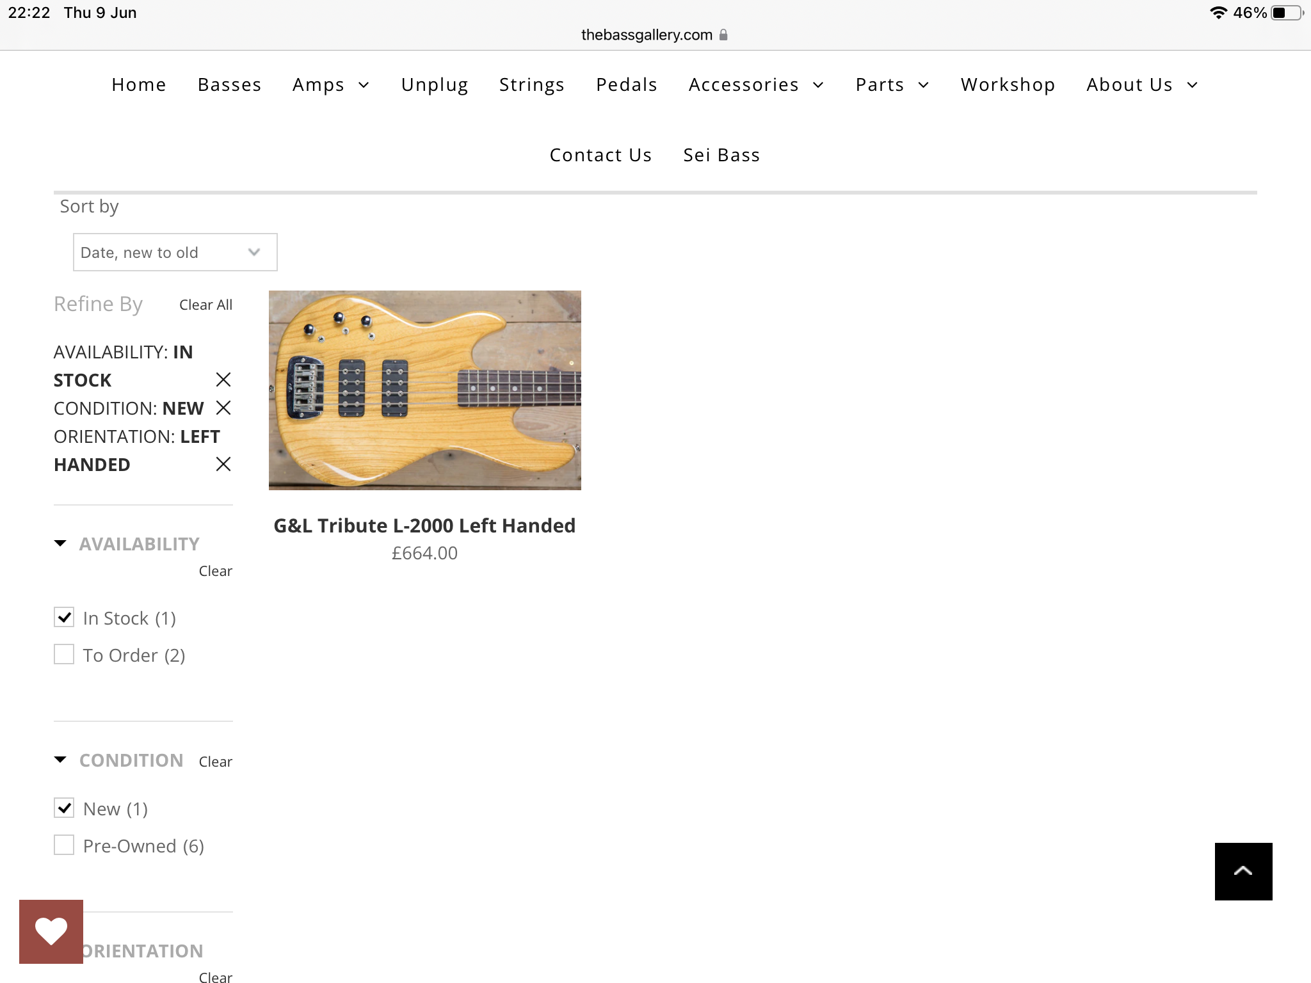
Task: Collapse the Condition filter section
Action: [60, 760]
